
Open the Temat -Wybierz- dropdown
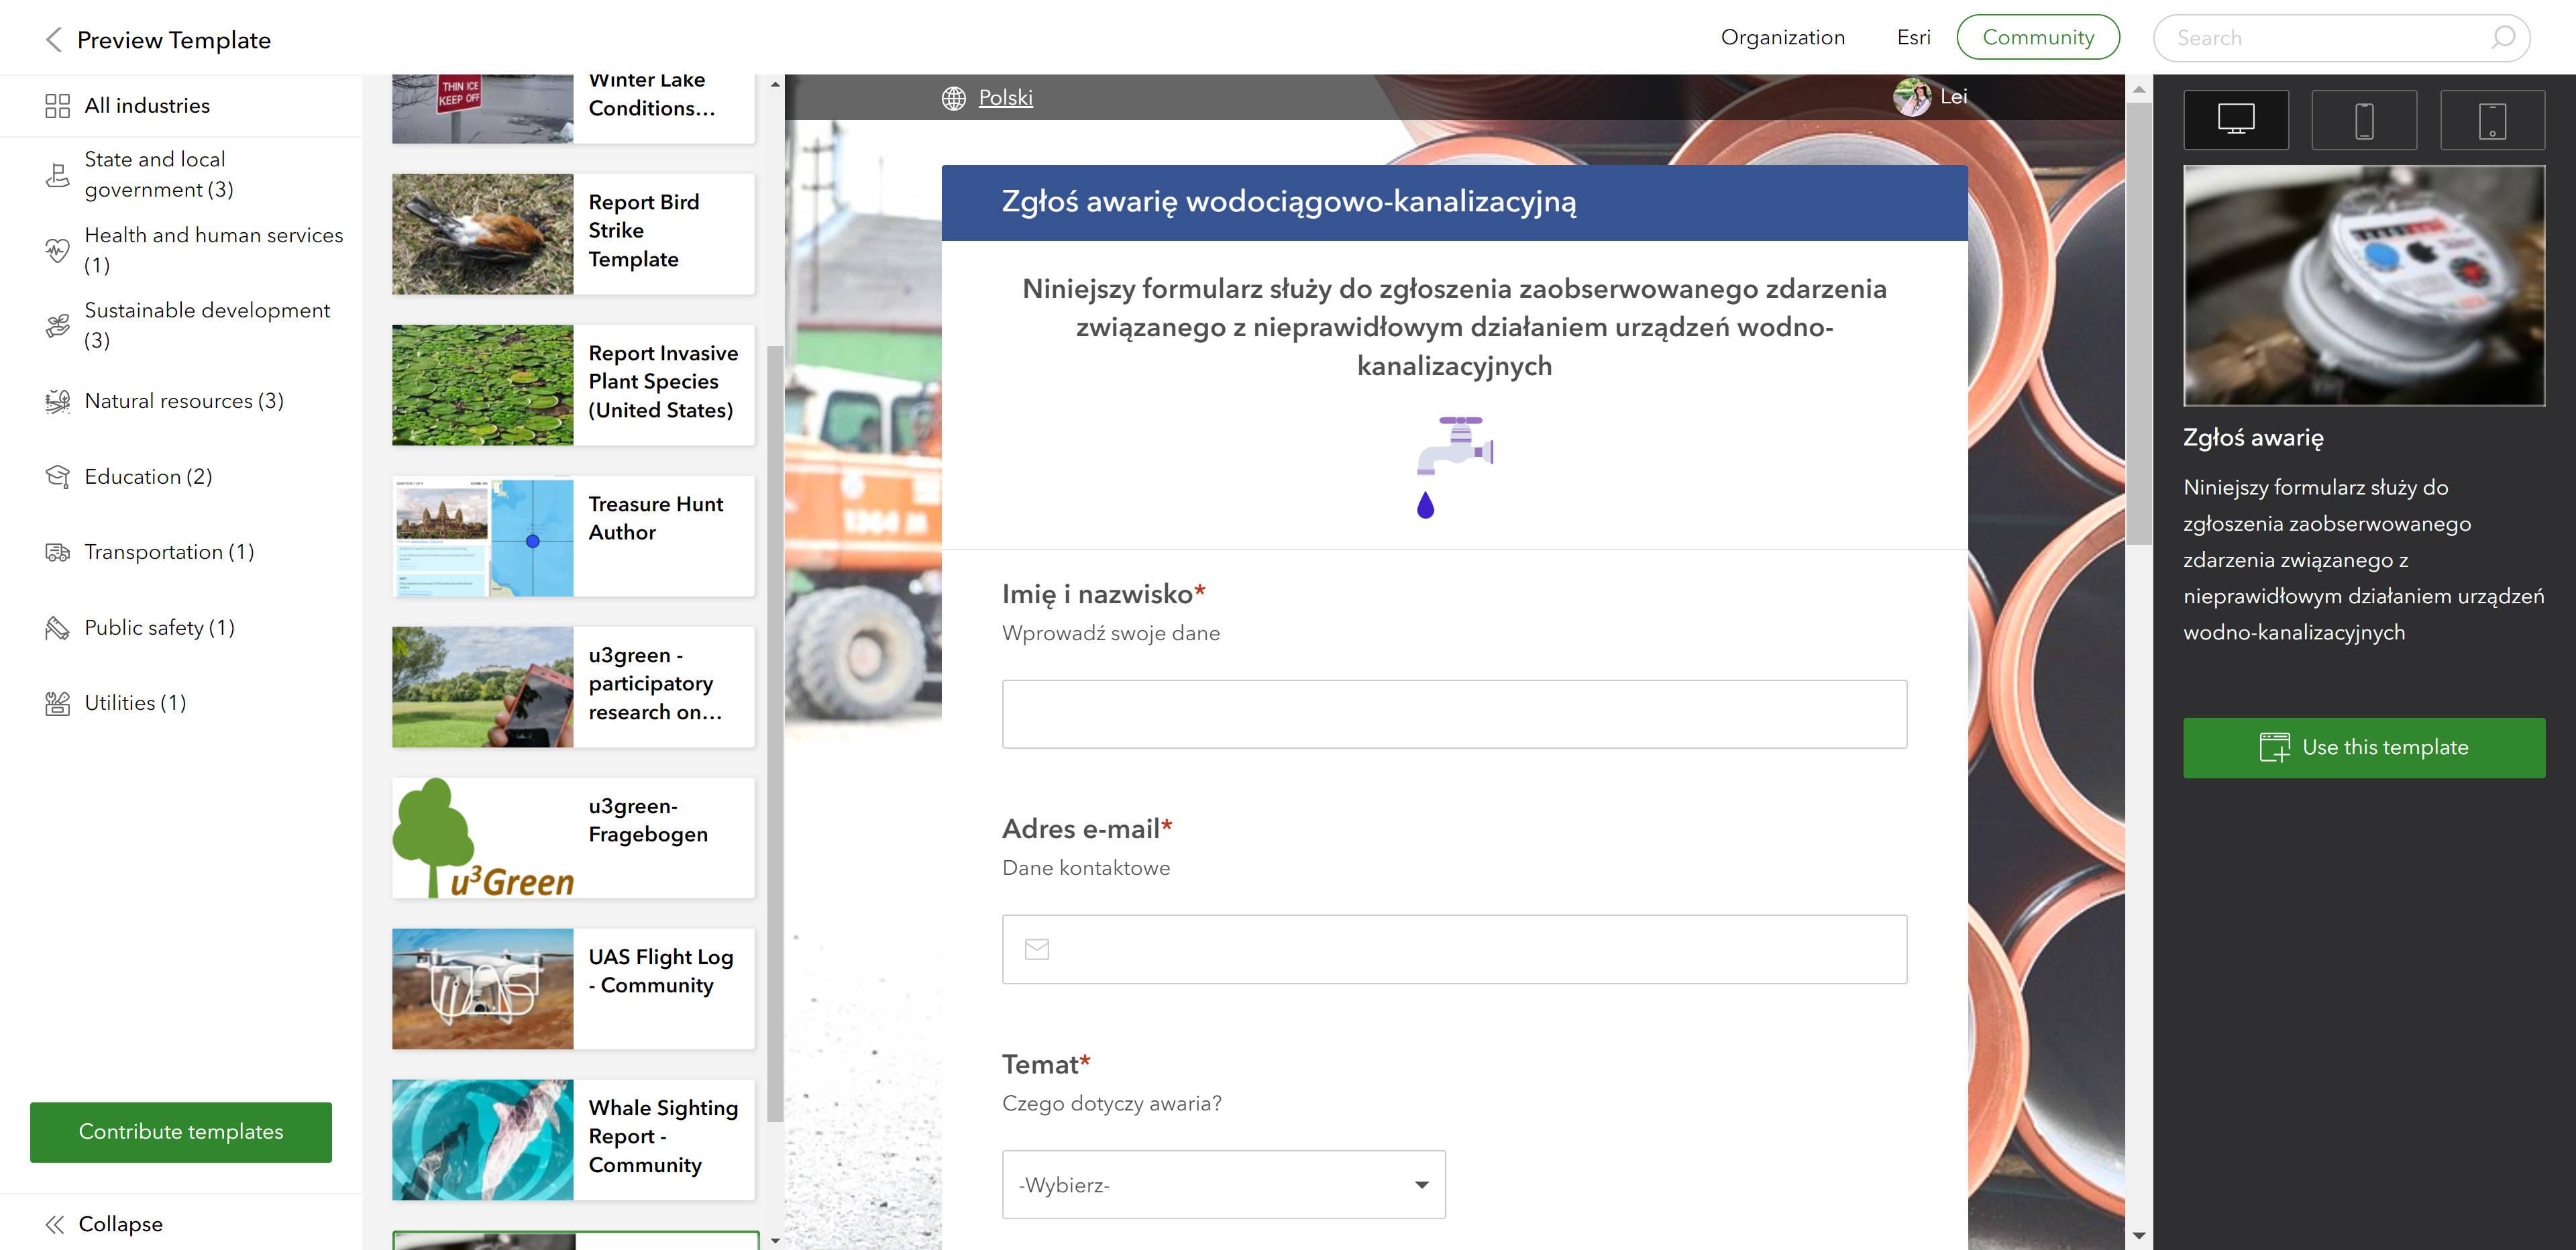pyautogui.click(x=1224, y=1185)
